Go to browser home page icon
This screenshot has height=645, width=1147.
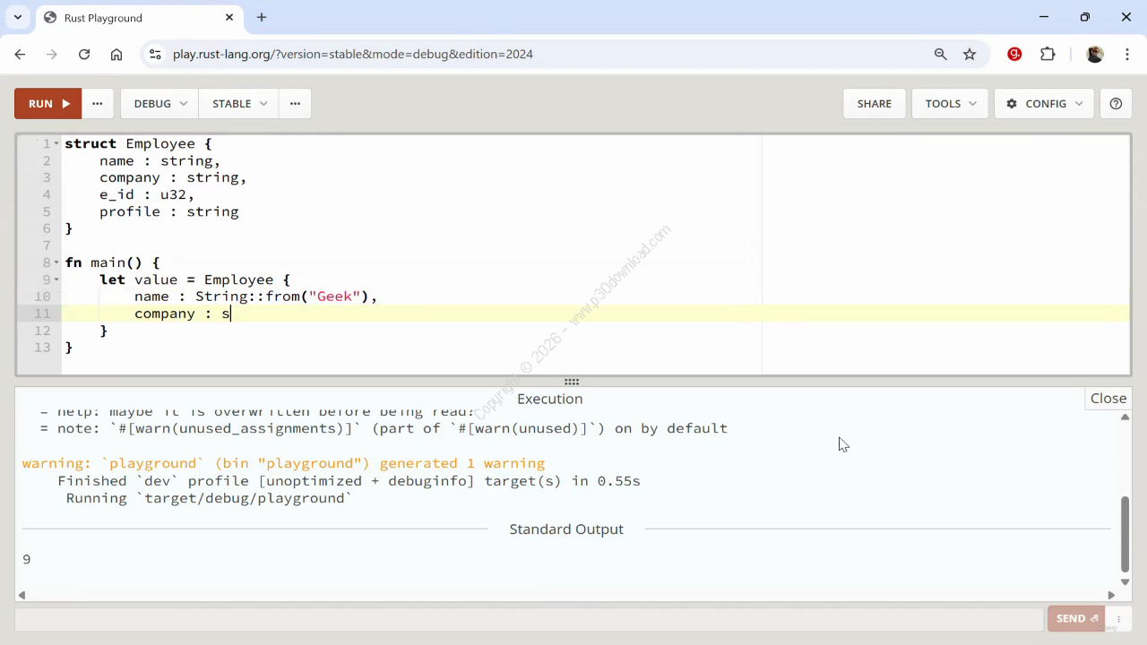pos(116,54)
